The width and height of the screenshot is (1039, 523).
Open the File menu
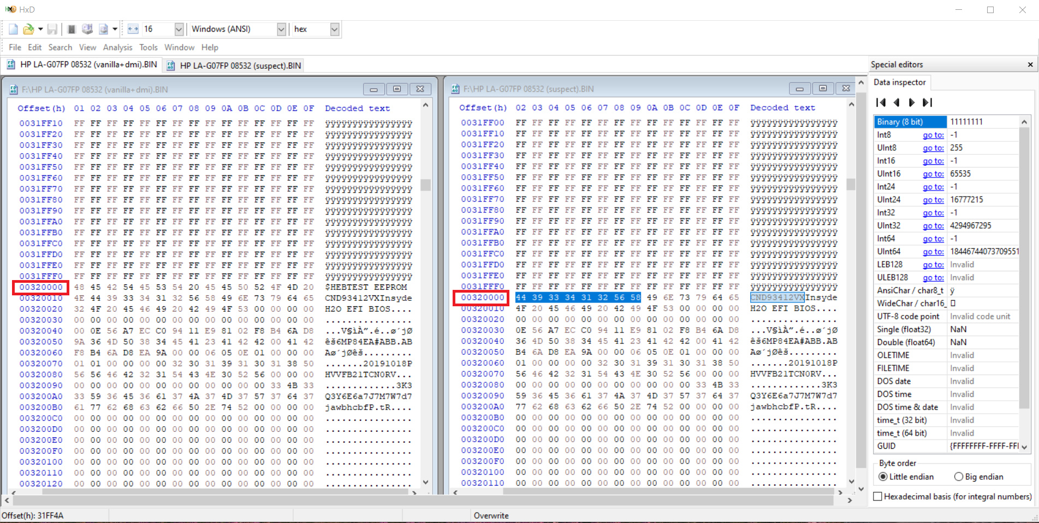click(15, 47)
